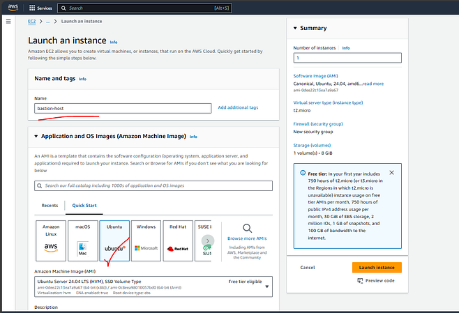Close the Free tier info box

[391, 173]
